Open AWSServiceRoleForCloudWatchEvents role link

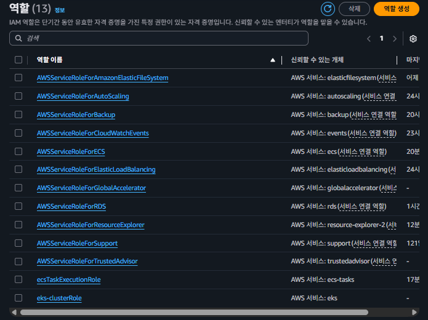tap(93, 133)
